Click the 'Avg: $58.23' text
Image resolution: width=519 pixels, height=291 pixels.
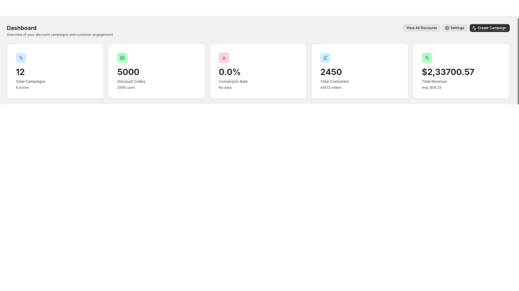[431, 88]
